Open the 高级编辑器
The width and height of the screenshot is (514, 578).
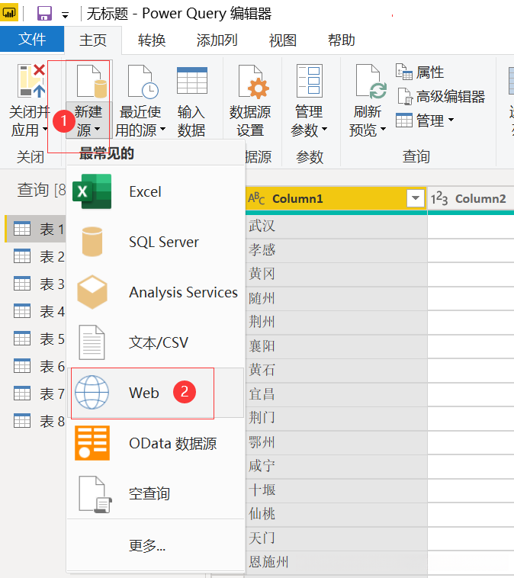442,96
